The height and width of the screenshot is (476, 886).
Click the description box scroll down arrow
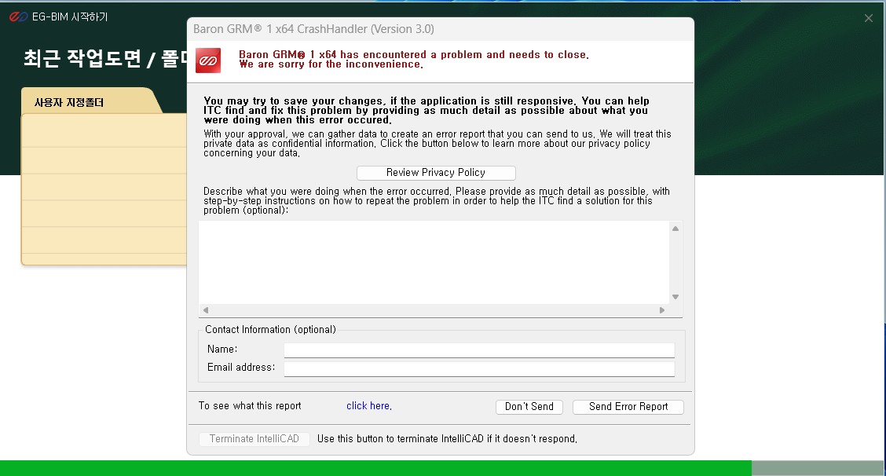675,297
